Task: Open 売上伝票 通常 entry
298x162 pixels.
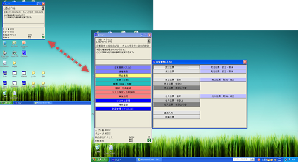Action: point(177,80)
